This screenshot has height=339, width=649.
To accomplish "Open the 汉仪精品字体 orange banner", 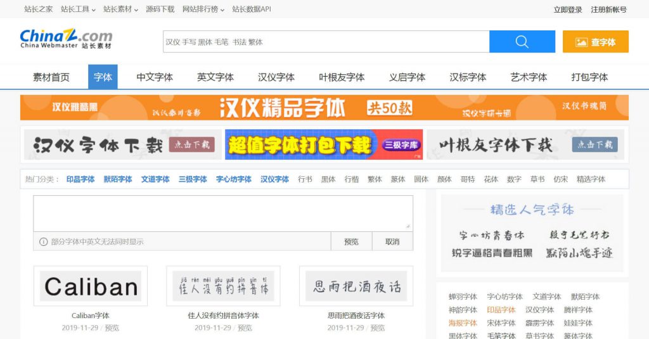I will point(324,108).
